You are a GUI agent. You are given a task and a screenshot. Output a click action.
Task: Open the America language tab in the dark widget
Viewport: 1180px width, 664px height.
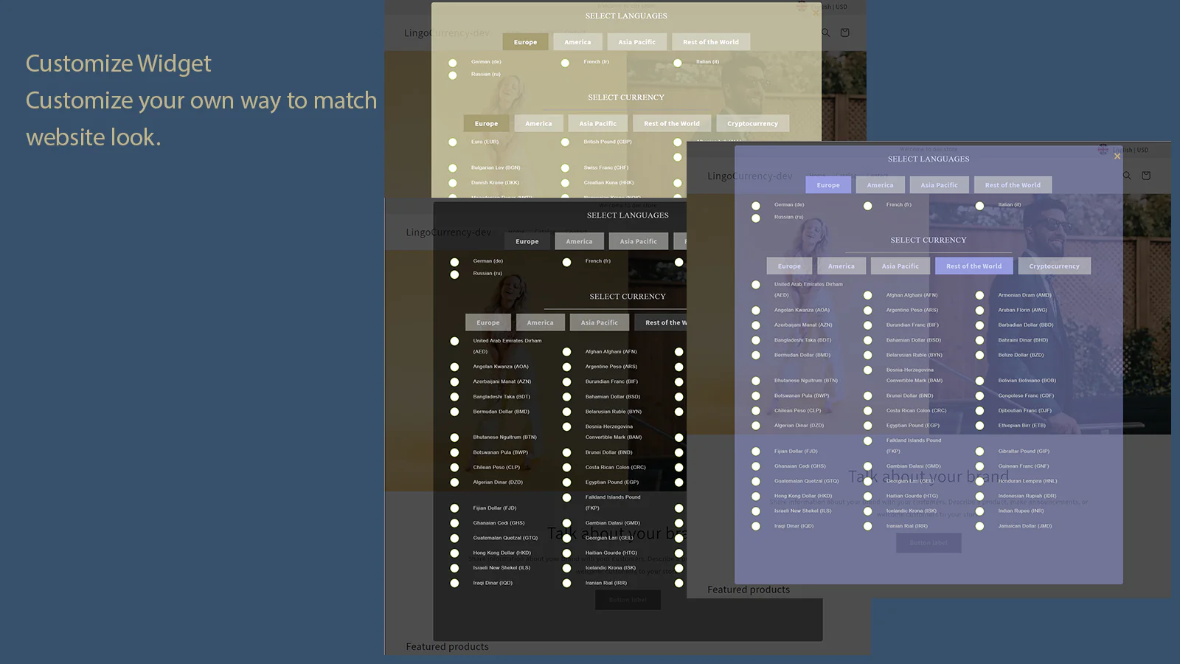coord(579,241)
